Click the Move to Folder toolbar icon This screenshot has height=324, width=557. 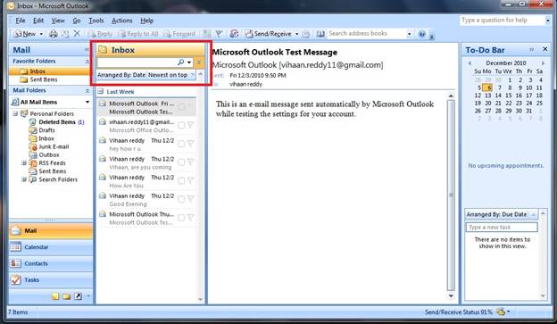tap(65, 34)
